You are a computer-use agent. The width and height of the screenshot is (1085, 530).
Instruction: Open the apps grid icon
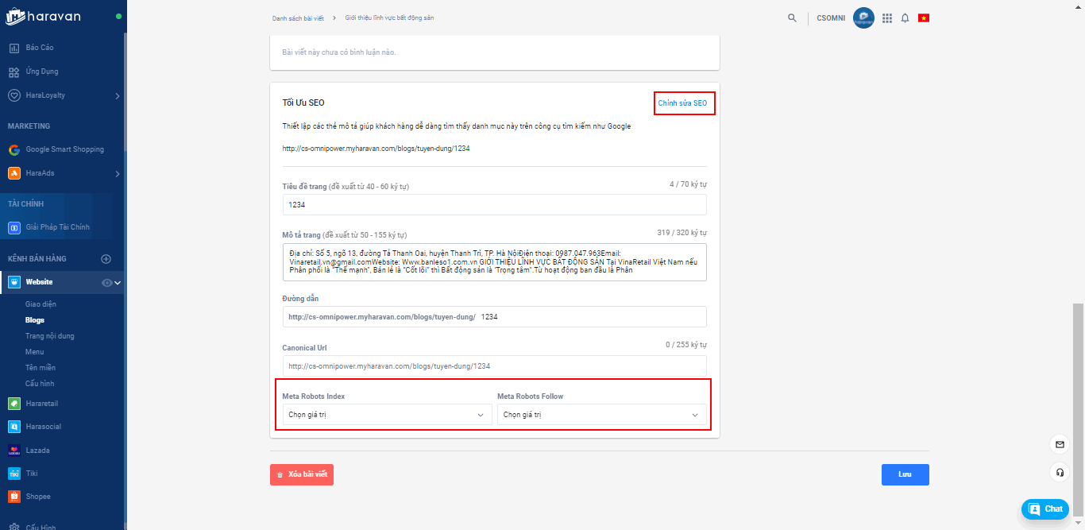click(887, 17)
